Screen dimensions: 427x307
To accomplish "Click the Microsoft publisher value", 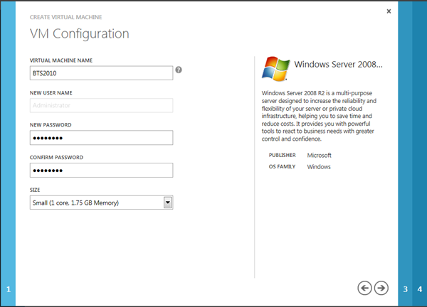I will coord(320,155).
